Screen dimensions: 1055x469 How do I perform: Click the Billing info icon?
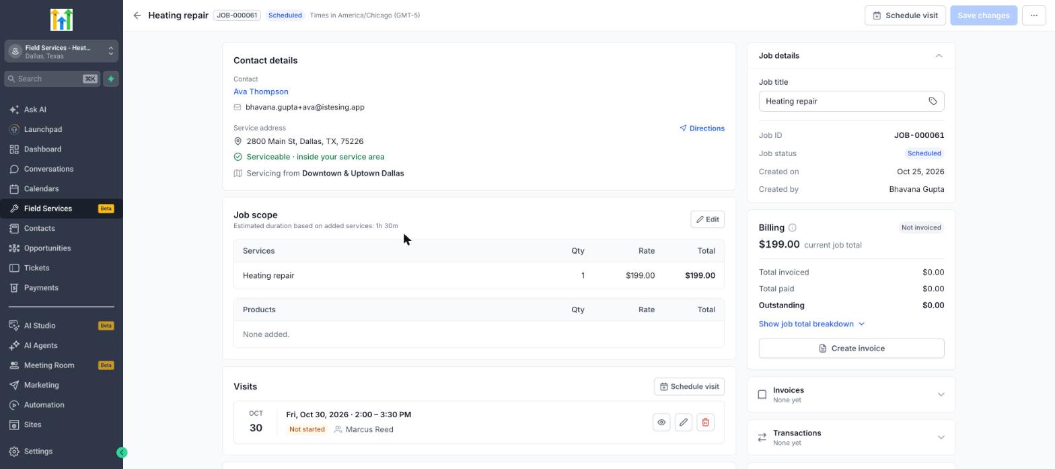pos(792,227)
